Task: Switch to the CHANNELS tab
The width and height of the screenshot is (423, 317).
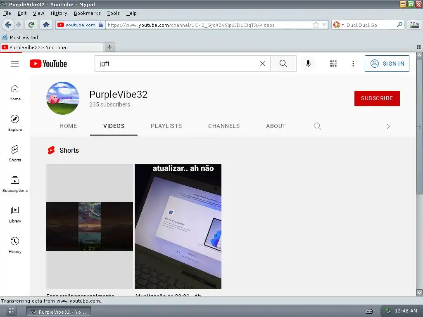Action: pos(224,126)
